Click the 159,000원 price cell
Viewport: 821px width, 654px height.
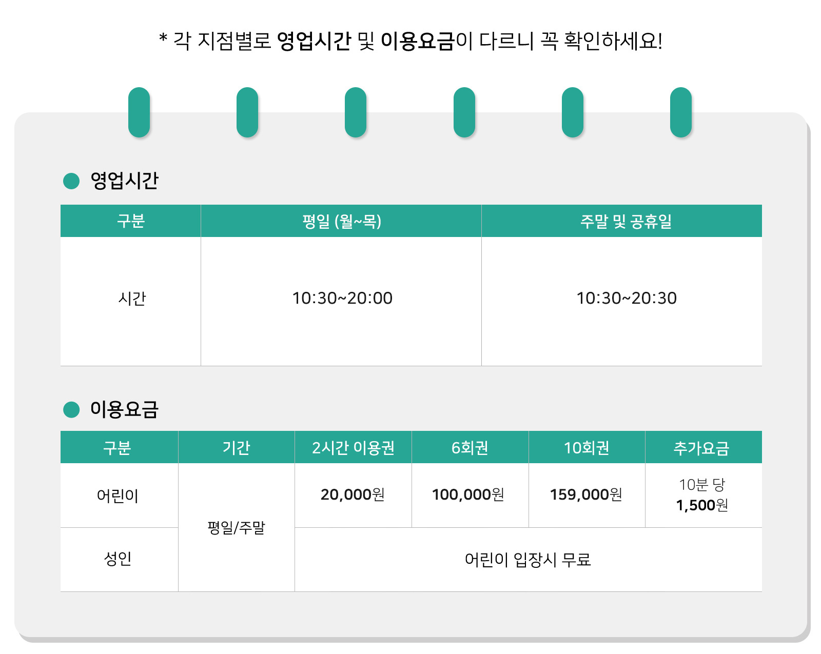[x=586, y=494]
